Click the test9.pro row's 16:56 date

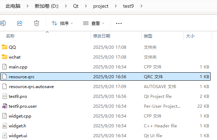point(110,96)
